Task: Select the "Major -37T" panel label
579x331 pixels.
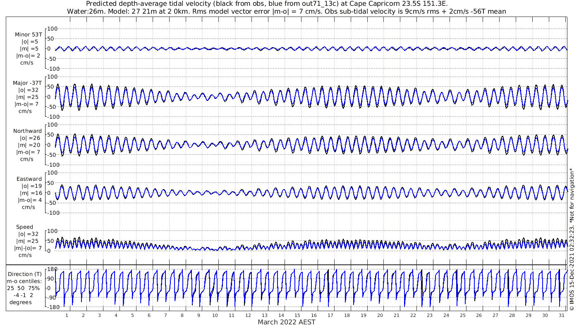Action: click(27, 83)
